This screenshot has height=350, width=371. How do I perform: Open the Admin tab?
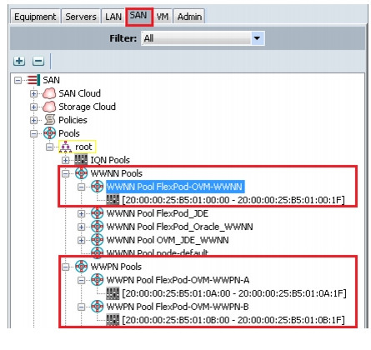tap(189, 17)
